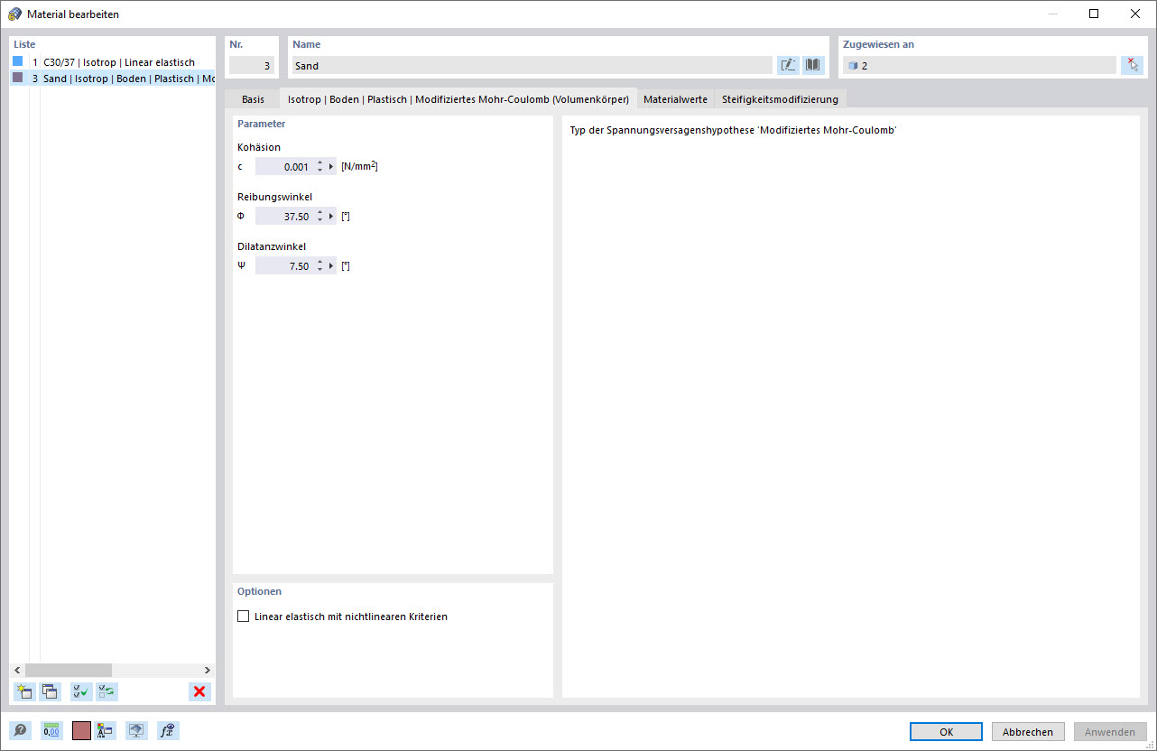1157x751 pixels.
Task: Open the units and decimal places icon
Action: tap(51, 731)
